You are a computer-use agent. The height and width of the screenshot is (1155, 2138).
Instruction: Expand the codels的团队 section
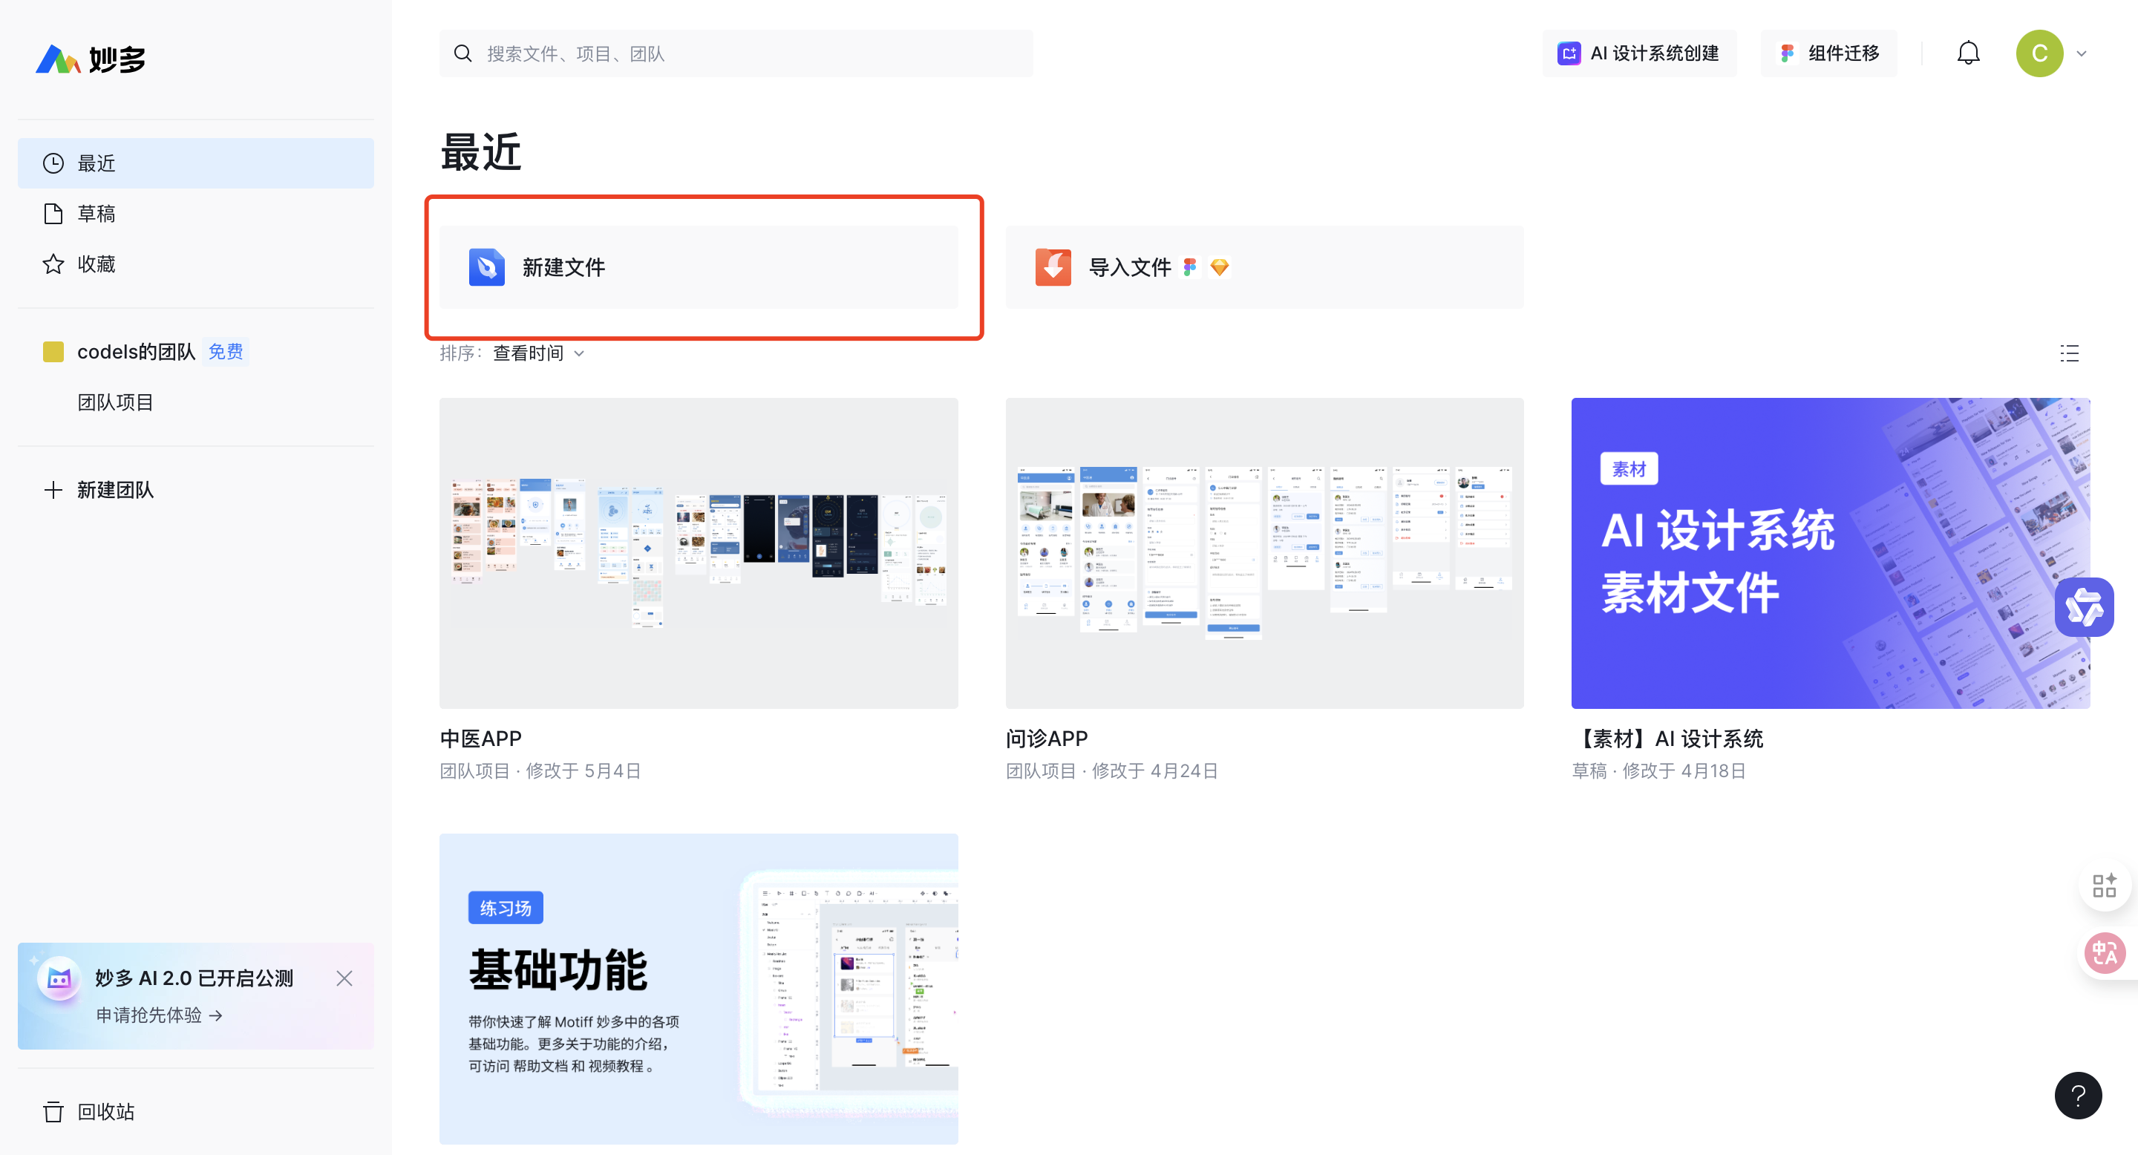coord(137,351)
